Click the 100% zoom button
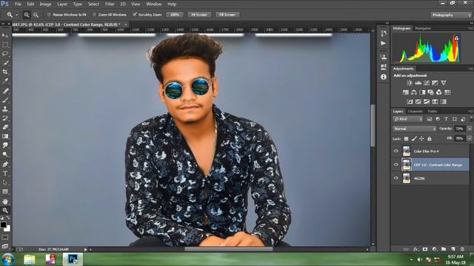This screenshot has height=266, width=474. pyautogui.click(x=175, y=15)
